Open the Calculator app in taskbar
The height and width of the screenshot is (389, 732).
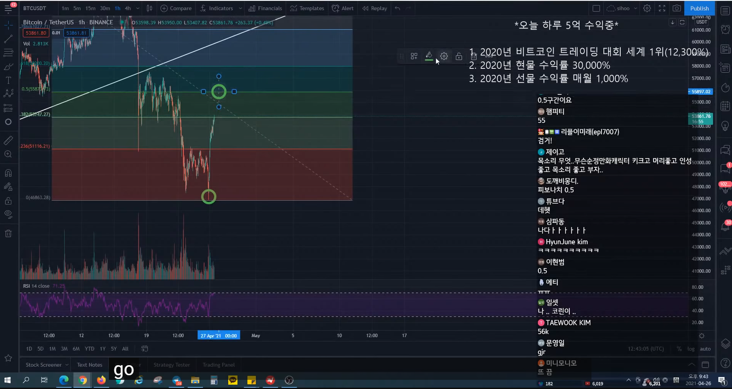[x=214, y=380]
